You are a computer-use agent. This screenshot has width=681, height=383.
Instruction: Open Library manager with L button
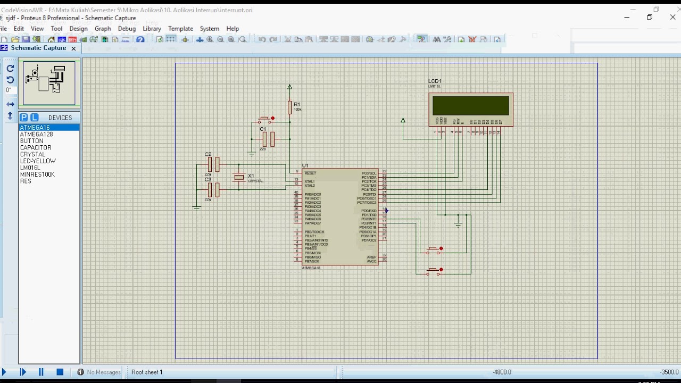pos(35,118)
